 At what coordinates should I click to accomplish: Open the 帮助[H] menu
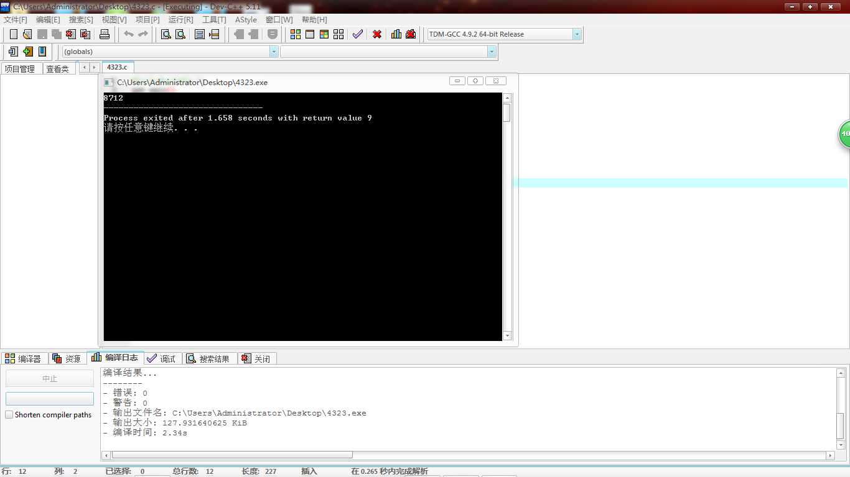314,20
